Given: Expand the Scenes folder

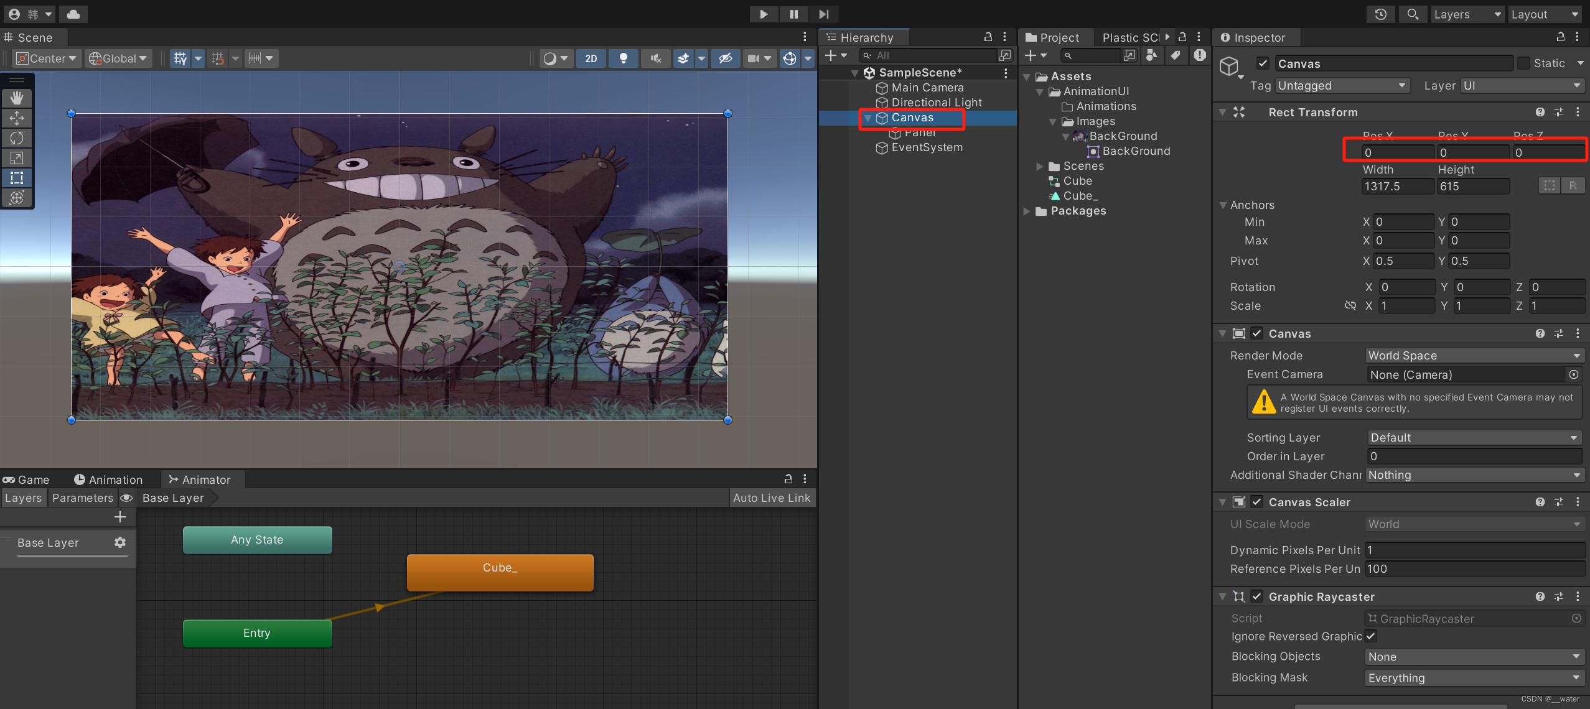Looking at the screenshot, I should pyautogui.click(x=1039, y=166).
